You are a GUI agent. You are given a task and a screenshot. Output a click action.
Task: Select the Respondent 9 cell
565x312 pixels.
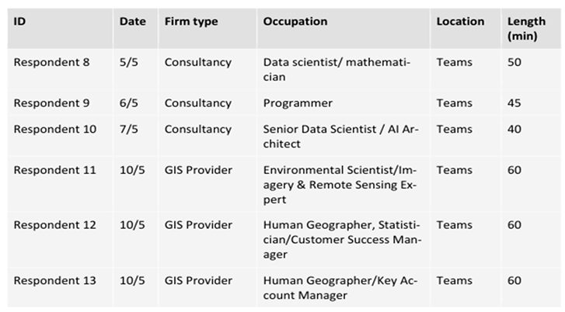coord(51,103)
